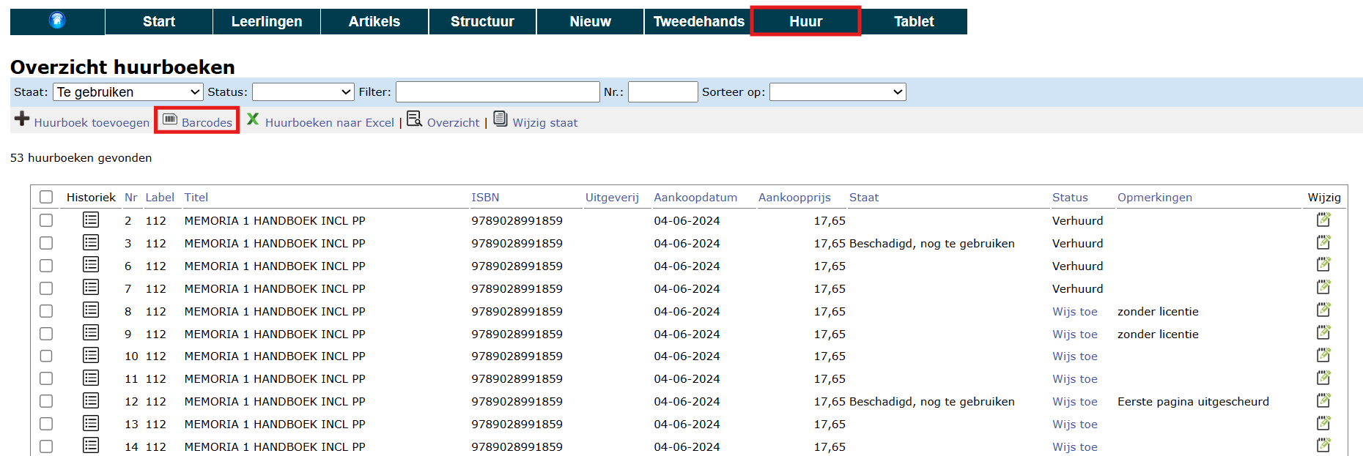1363x456 pixels.
Task: Click the green Excel export icon
Action: pos(253,119)
